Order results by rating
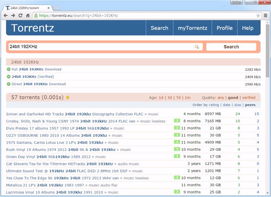This screenshot has height=197, width=271. tap(214, 105)
